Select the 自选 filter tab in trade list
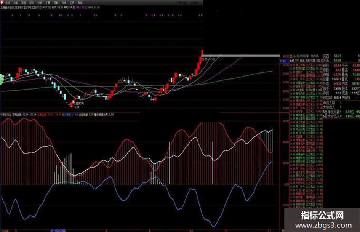This screenshot has width=360, height=232. coord(302,61)
